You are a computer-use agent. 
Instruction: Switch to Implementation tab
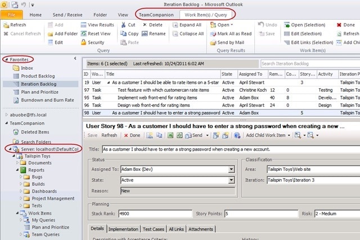tap(123, 229)
